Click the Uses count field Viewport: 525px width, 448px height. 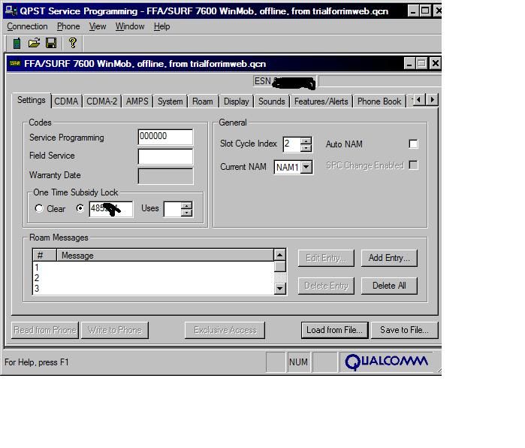click(x=172, y=209)
